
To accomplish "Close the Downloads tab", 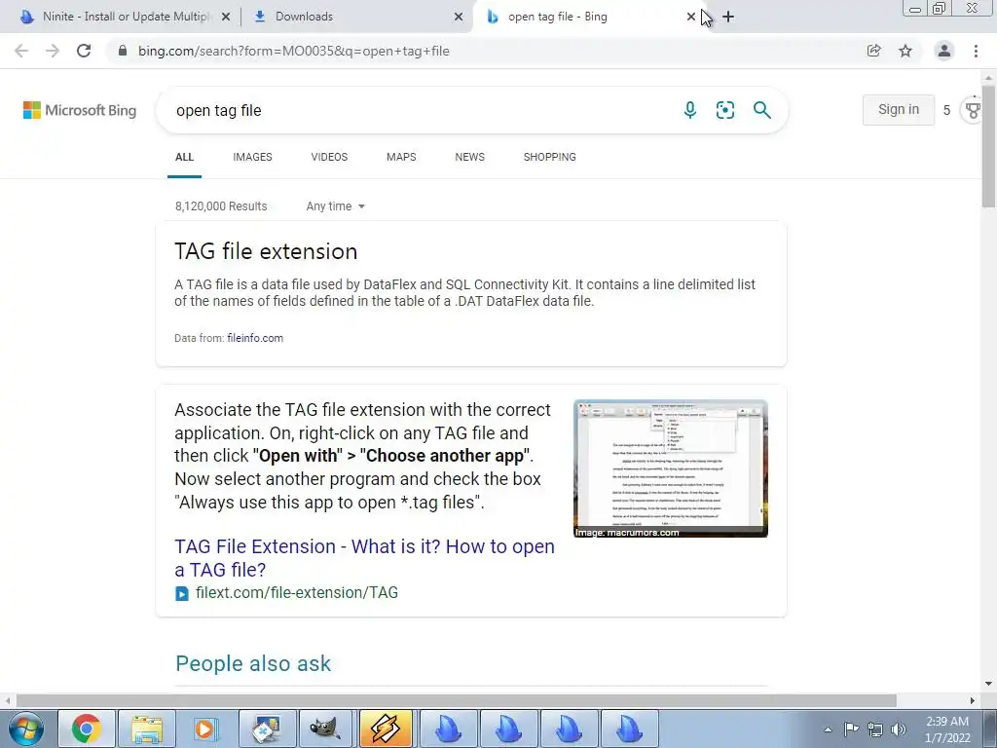I will pos(459,17).
